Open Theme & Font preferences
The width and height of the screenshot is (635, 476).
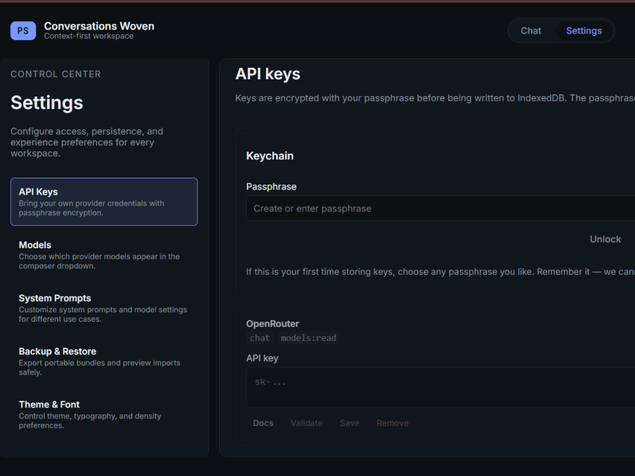coord(104,414)
